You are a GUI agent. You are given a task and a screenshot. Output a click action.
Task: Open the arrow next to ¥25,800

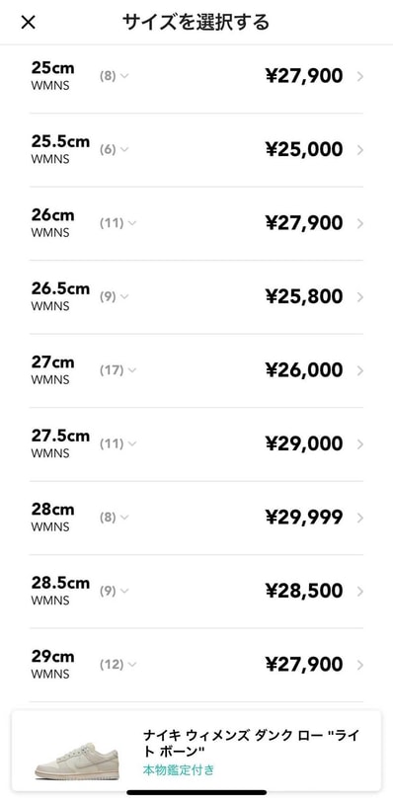pos(360,297)
